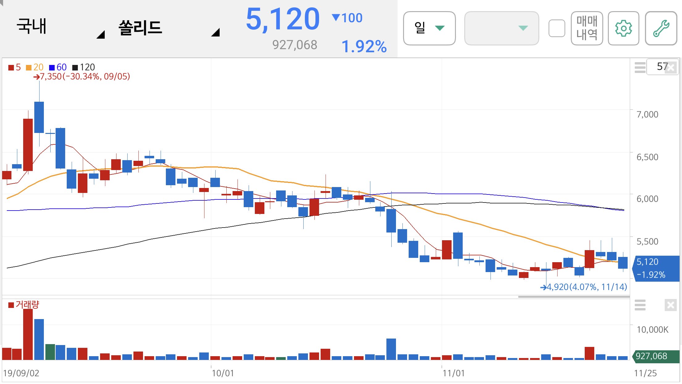The height and width of the screenshot is (384, 682).
Task: Click the 19/09/02 date label
Action: click(21, 373)
